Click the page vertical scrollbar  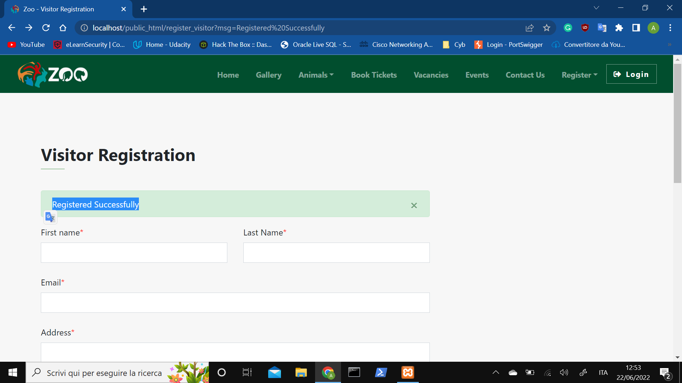677,123
